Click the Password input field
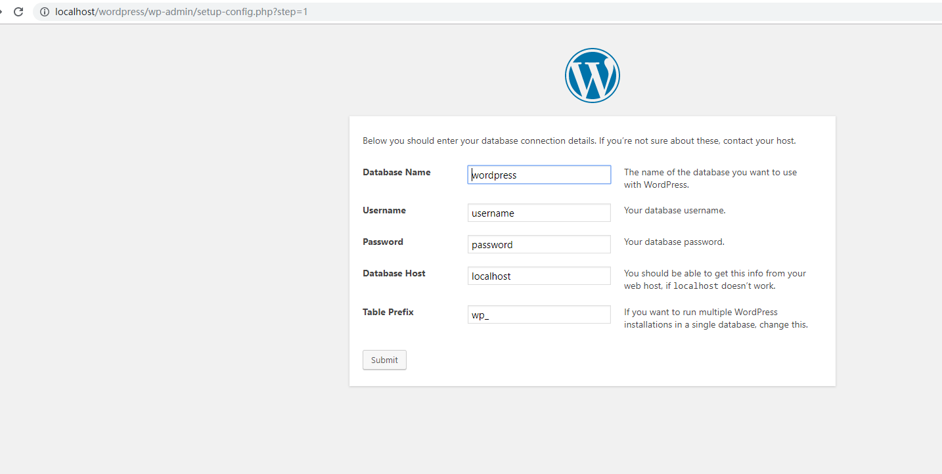 [x=539, y=244]
